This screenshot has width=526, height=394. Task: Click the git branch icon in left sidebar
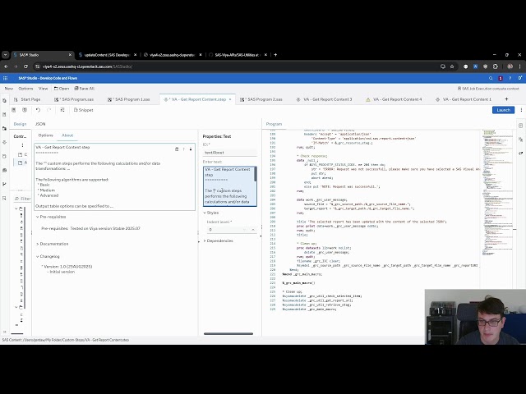pos(4,184)
